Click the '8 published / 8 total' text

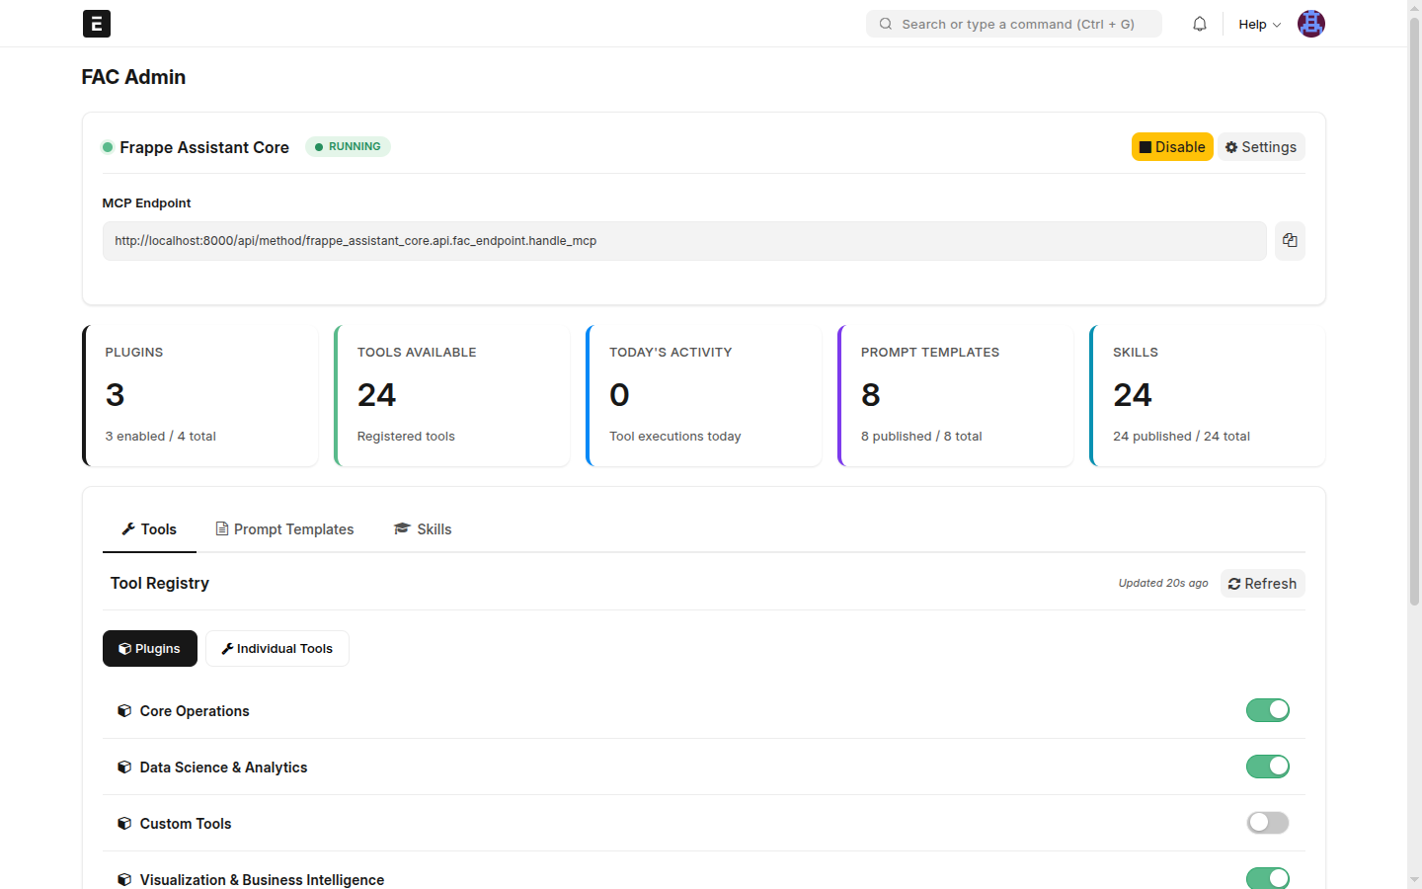coord(921,436)
